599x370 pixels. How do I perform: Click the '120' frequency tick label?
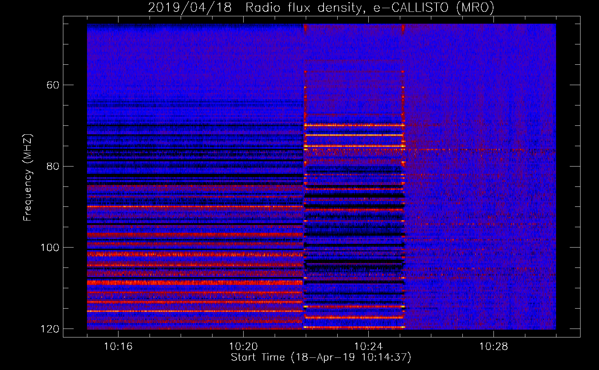50,329
